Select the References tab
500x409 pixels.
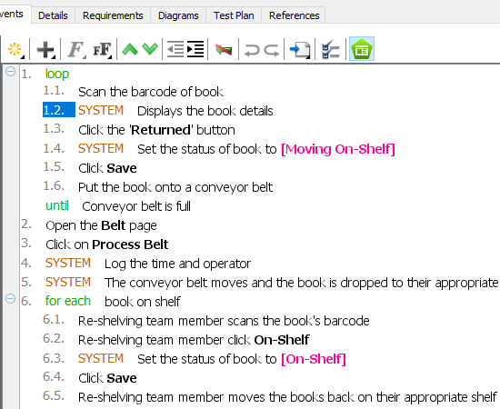[x=294, y=15]
